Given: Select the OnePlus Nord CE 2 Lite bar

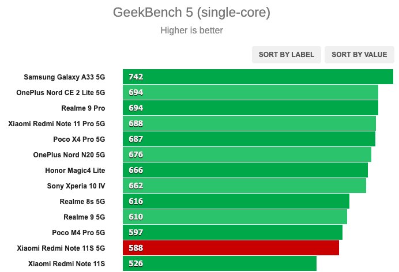Looking at the screenshot, I should point(250,92).
